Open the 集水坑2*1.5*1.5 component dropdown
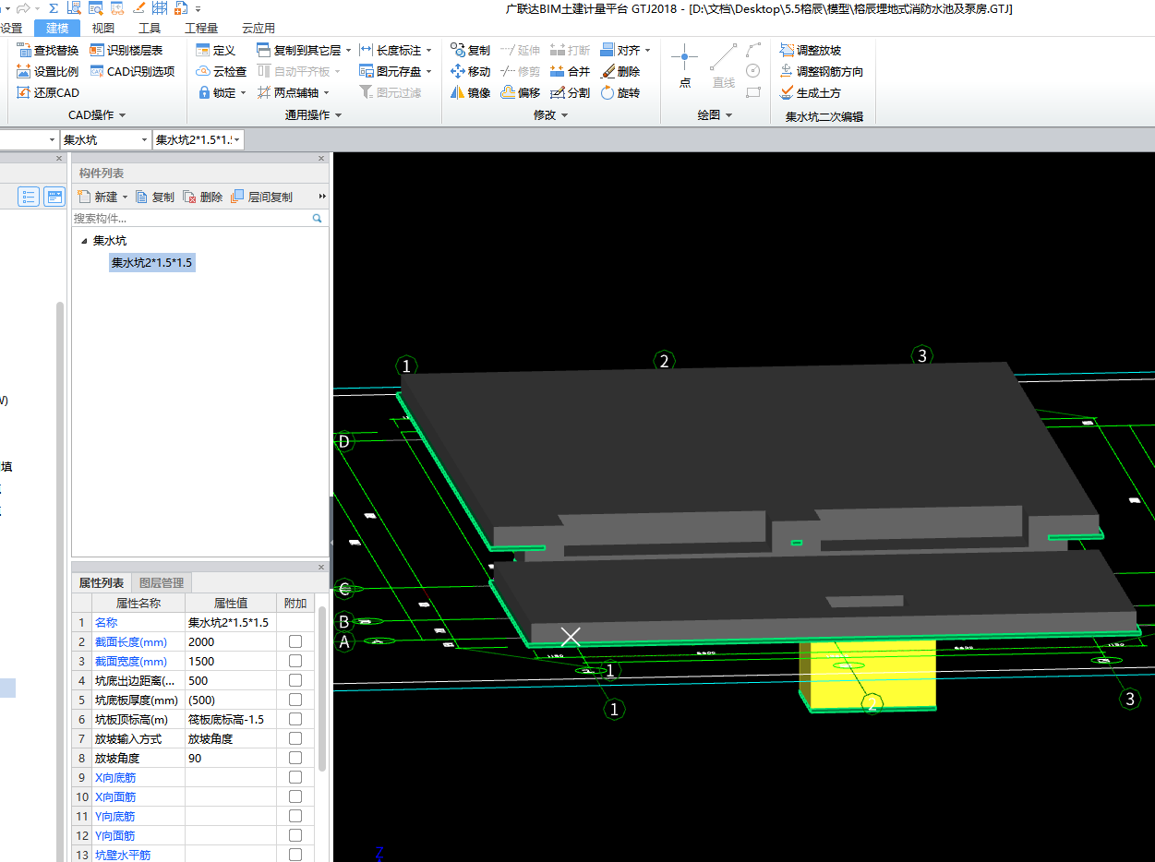1155x862 pixels. point(237,139)
